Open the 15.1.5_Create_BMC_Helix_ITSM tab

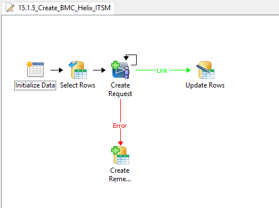click(x=58, y=8)
